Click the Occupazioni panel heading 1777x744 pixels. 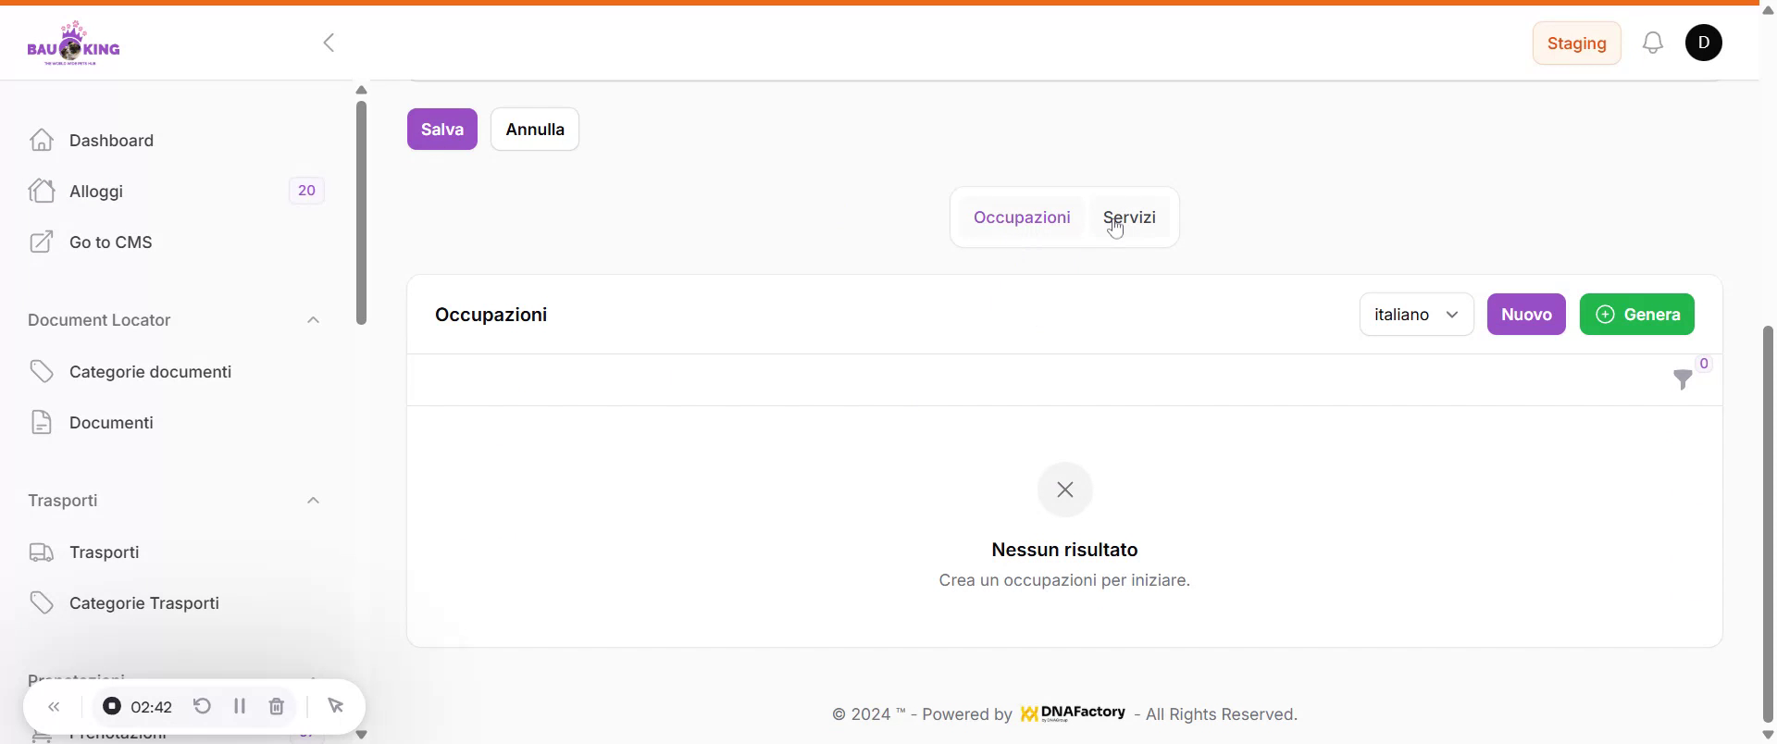pos(491,315)
